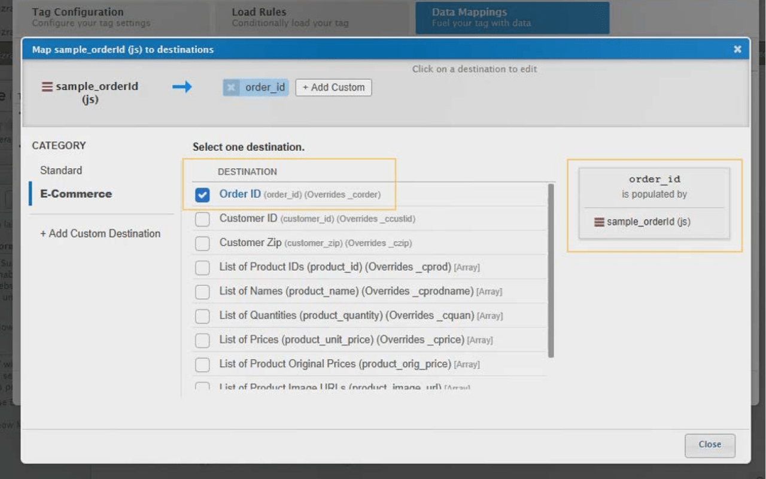Uncheck the Order ID destination checkbox
766x479 pixels.
202,195
